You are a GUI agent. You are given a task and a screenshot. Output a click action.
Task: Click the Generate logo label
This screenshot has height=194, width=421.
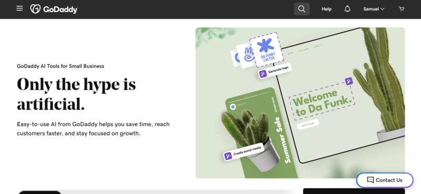pyautogui.click(x=278, y=70)
